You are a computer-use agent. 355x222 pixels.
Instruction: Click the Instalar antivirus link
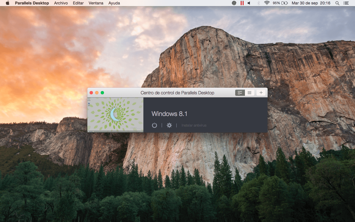(x=194, y=125)
